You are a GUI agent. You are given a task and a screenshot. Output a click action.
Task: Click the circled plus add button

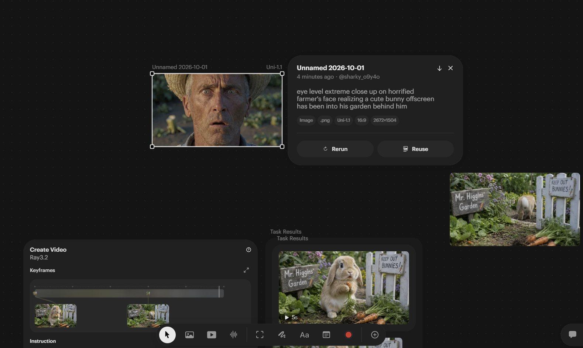pos(375,335)
